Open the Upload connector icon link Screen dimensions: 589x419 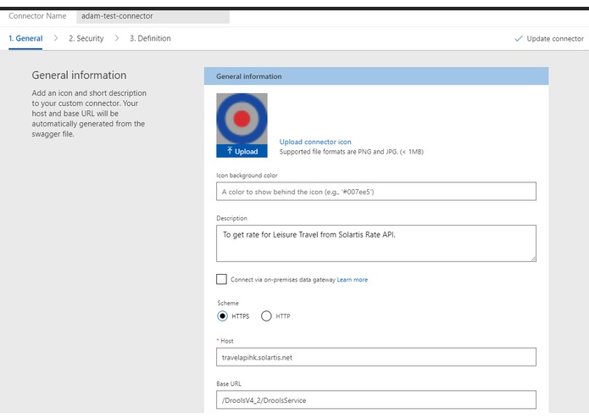pyautogui.click(x=315, y=142)
